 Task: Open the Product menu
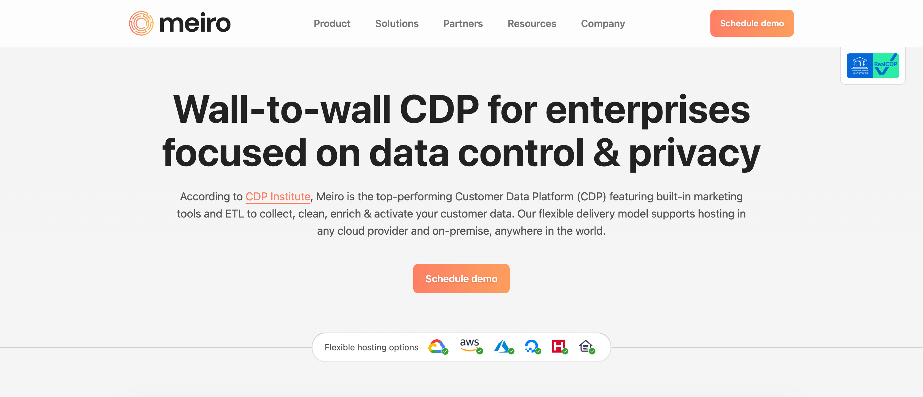332,24
